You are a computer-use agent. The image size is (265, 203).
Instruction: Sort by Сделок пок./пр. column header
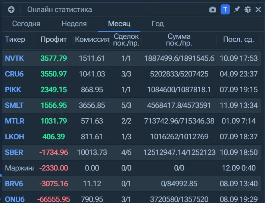pos(126,40)
